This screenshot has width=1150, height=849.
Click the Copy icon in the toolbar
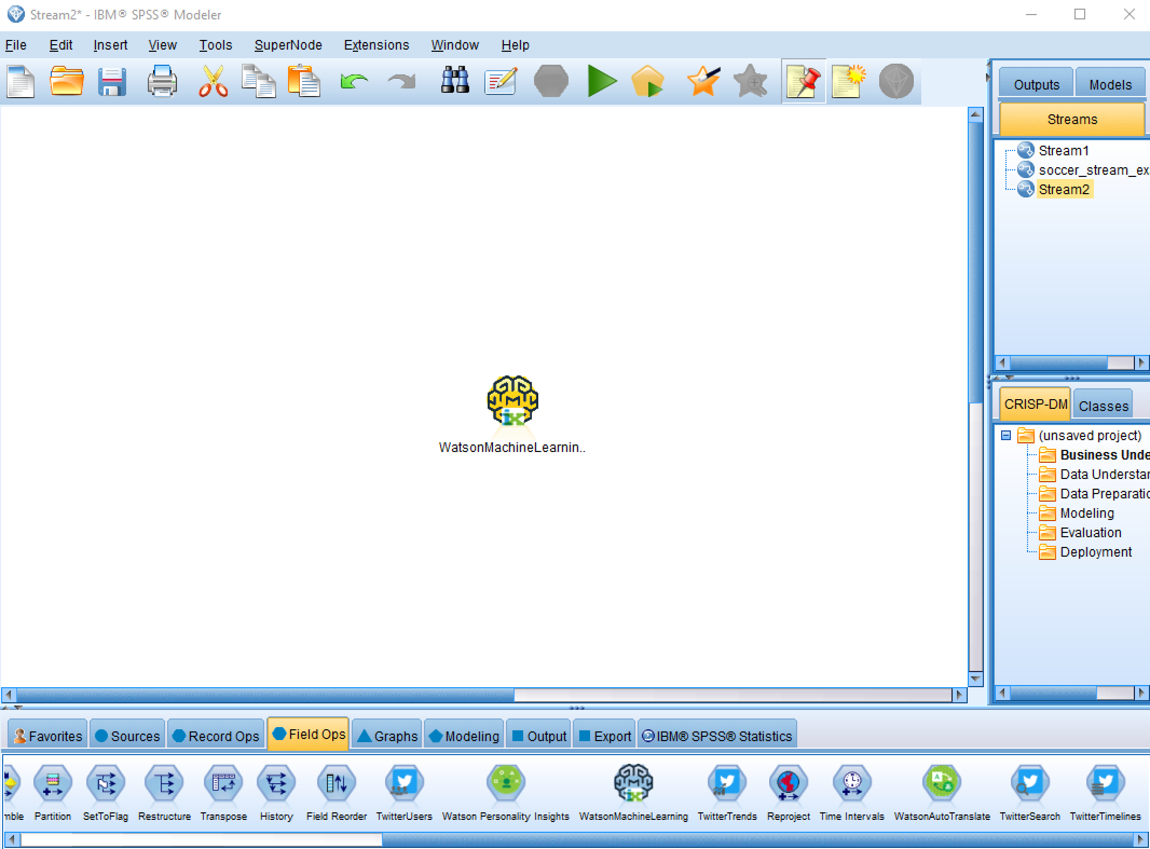[x=258, y=81]
